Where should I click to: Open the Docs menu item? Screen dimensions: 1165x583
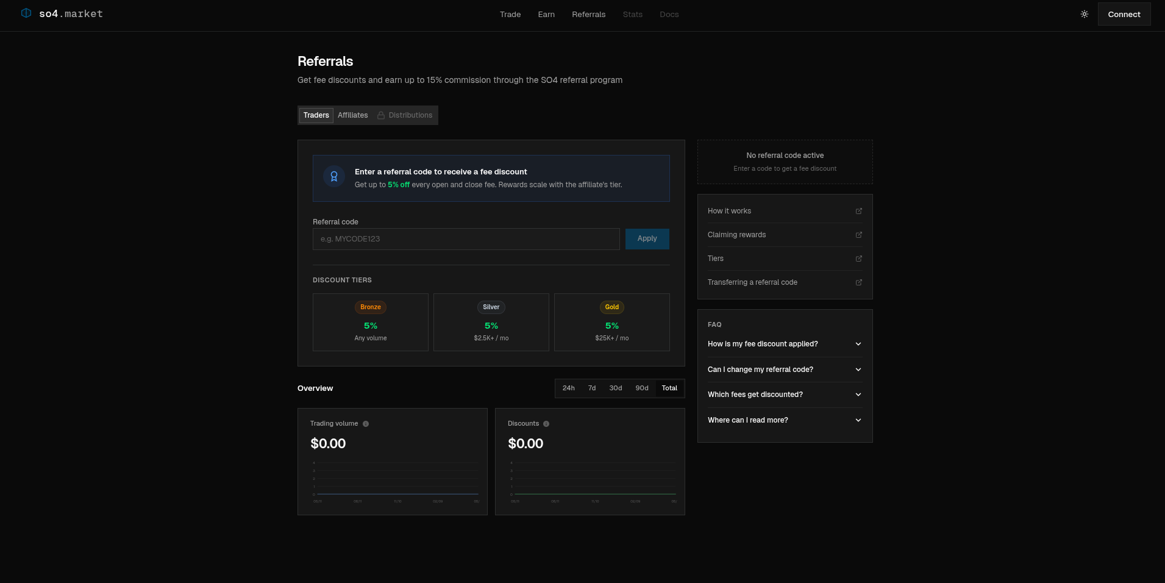click(x=669, y=15)
